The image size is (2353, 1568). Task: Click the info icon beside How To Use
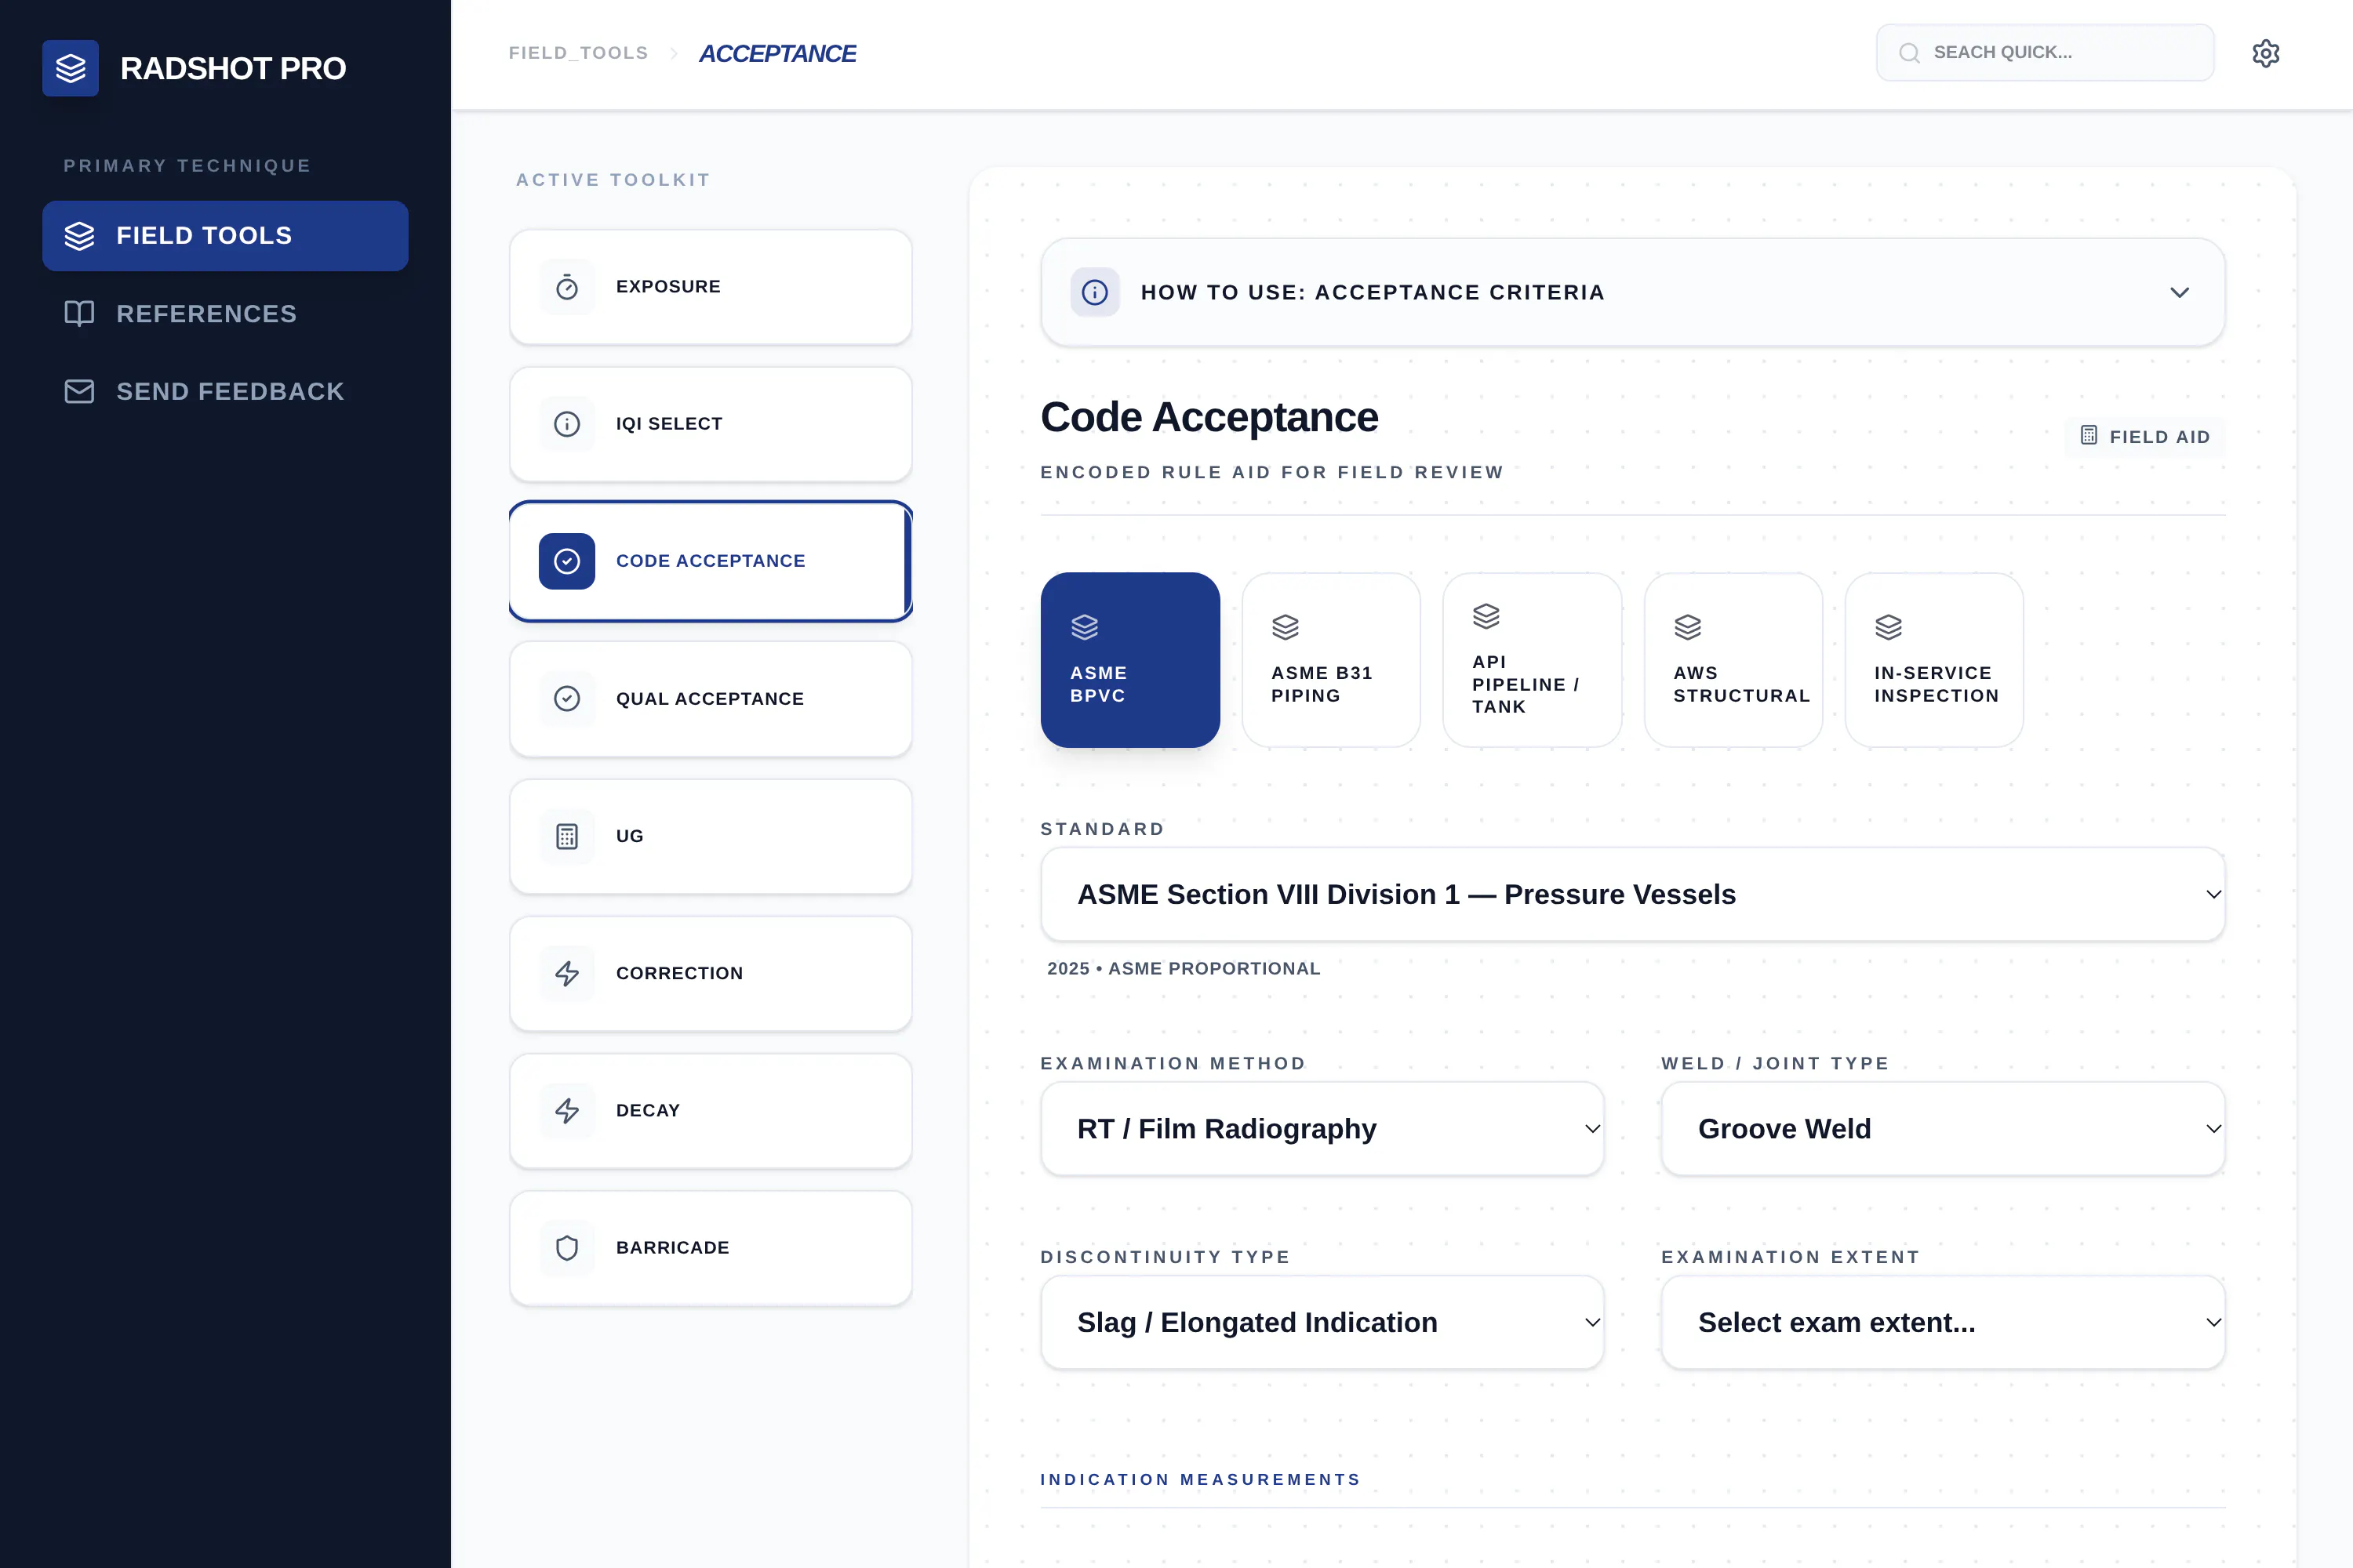point(1094,292)
